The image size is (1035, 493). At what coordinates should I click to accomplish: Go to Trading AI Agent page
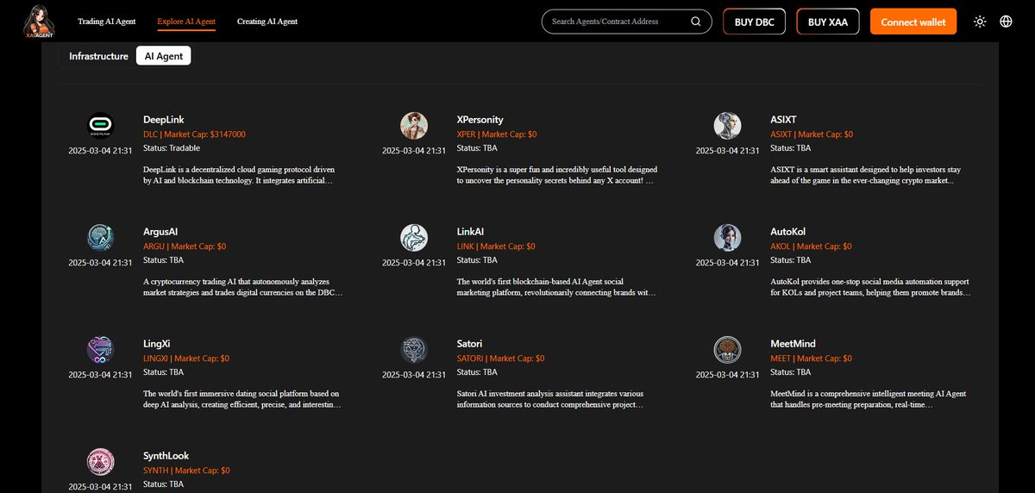click(106, 22)
